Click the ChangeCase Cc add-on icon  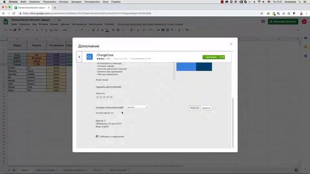(x=89, y=57)
